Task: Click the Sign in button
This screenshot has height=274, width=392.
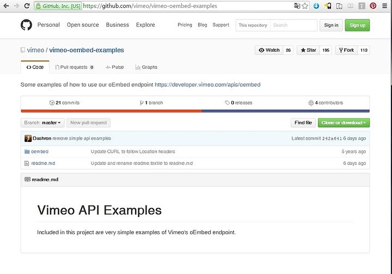Action: (x=331, y=25)
